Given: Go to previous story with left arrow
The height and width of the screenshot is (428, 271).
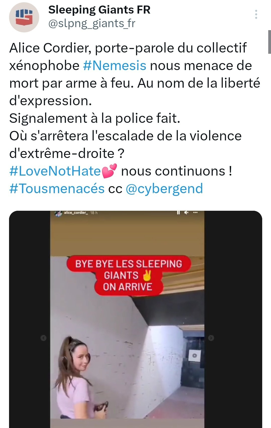Looking at the screenshot, I should click(43, 338).
